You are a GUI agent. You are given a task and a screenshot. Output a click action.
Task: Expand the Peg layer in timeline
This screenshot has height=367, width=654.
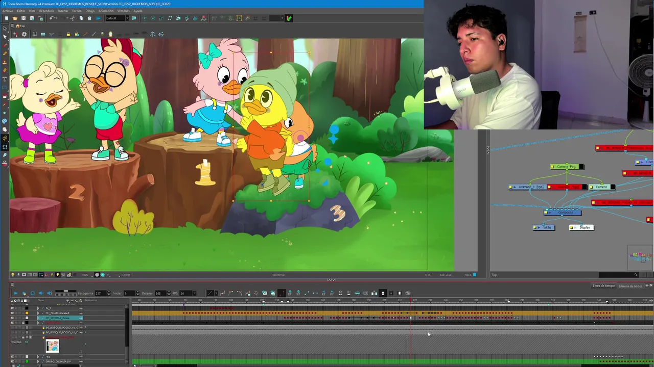38,356
